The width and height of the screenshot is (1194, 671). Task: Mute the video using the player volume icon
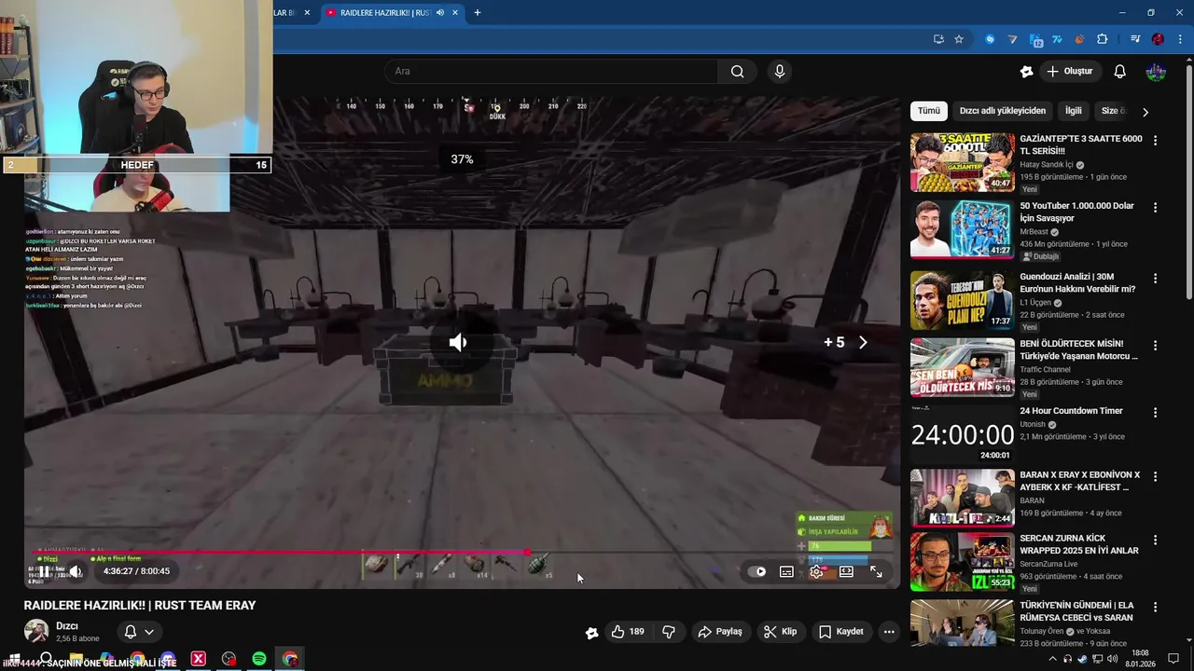(76, 571)
